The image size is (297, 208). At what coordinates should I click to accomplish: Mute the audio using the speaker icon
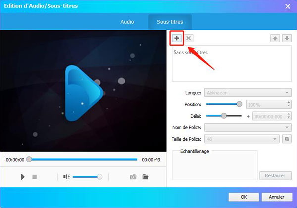(x=66, y=177)
